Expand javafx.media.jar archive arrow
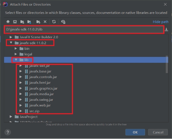 (x=20, y=94)
